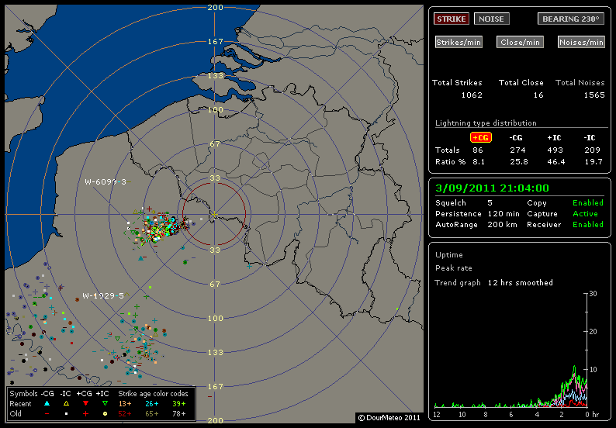Click the orange 13+ strike age color code
Viewport: 616px width, 428px height.
[125, 404]
